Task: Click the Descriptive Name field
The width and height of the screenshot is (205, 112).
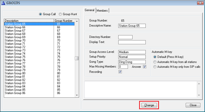Action: 132,26
